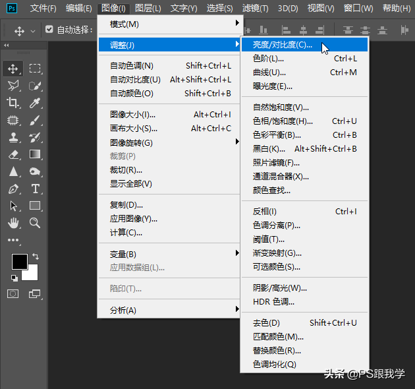The width and height of the screenshot is (415, 389).
Task: Toggle the 自动选择 checkbox
Action: point(49,30)
